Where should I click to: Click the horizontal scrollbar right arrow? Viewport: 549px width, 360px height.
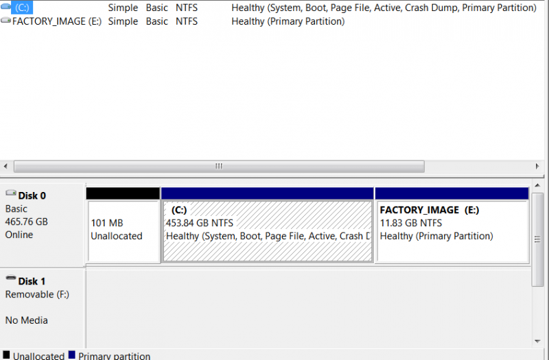point(537,166)
